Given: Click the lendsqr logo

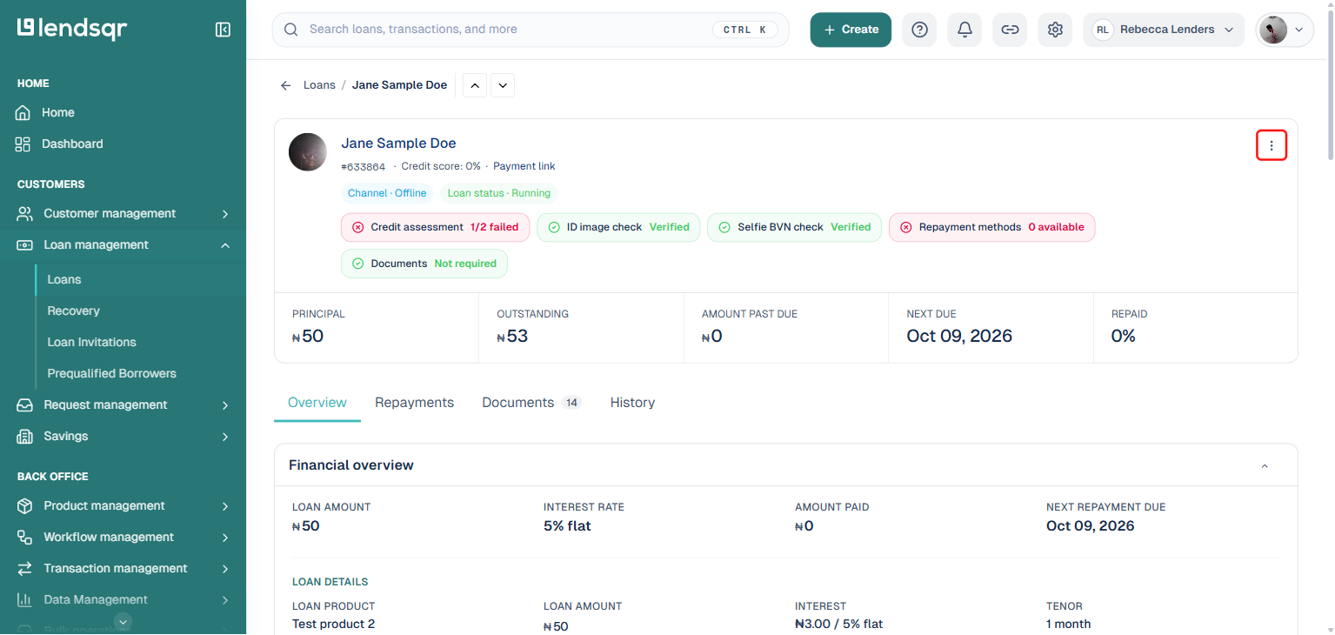Looking at the screenshot, I should click(x=72, y=29).
